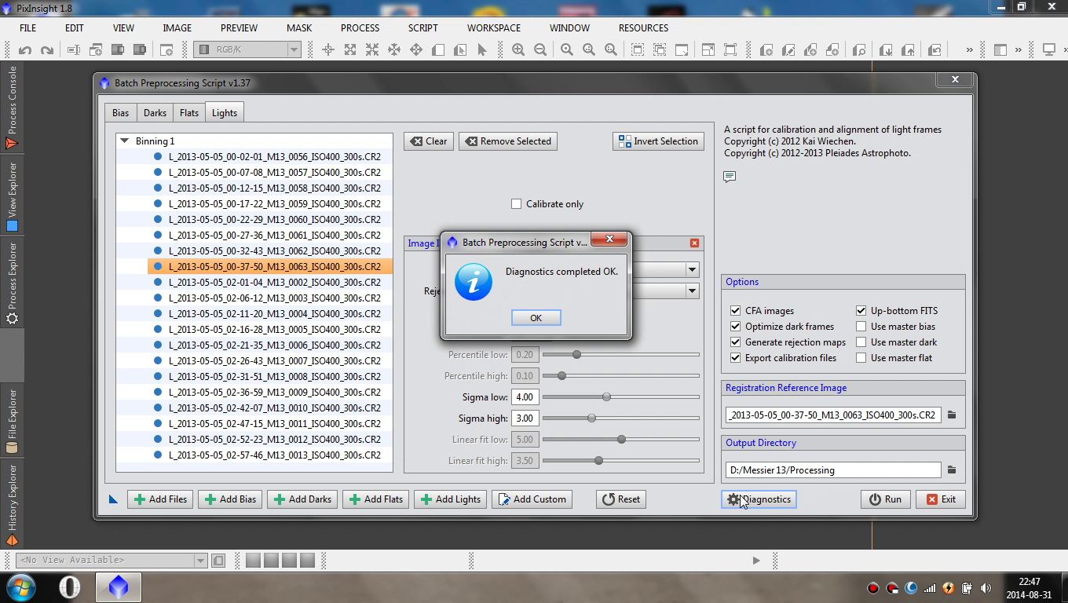Click the speech bubble icon under the copyright text
1068x603 pixels.
click(730, 177)
